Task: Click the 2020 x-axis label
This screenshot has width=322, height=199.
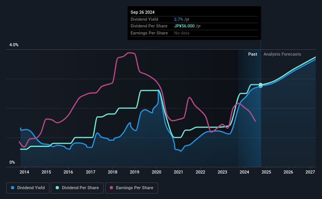Action: [x=156, y=172]
